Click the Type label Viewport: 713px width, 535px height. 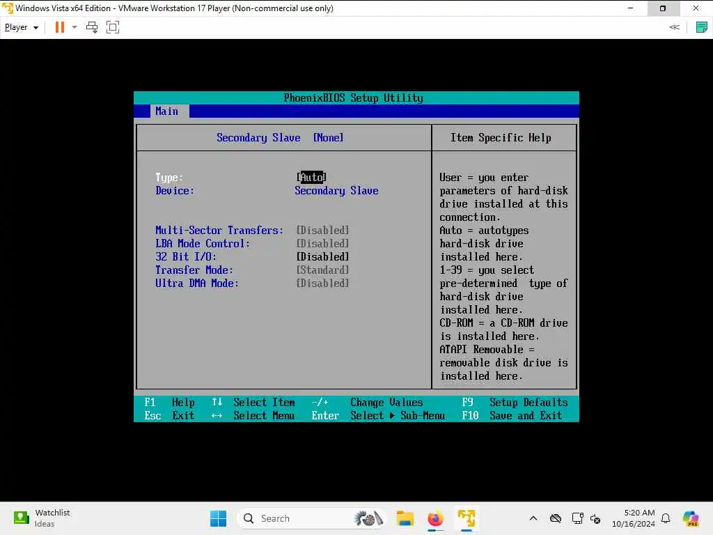[x=169, y=178]
